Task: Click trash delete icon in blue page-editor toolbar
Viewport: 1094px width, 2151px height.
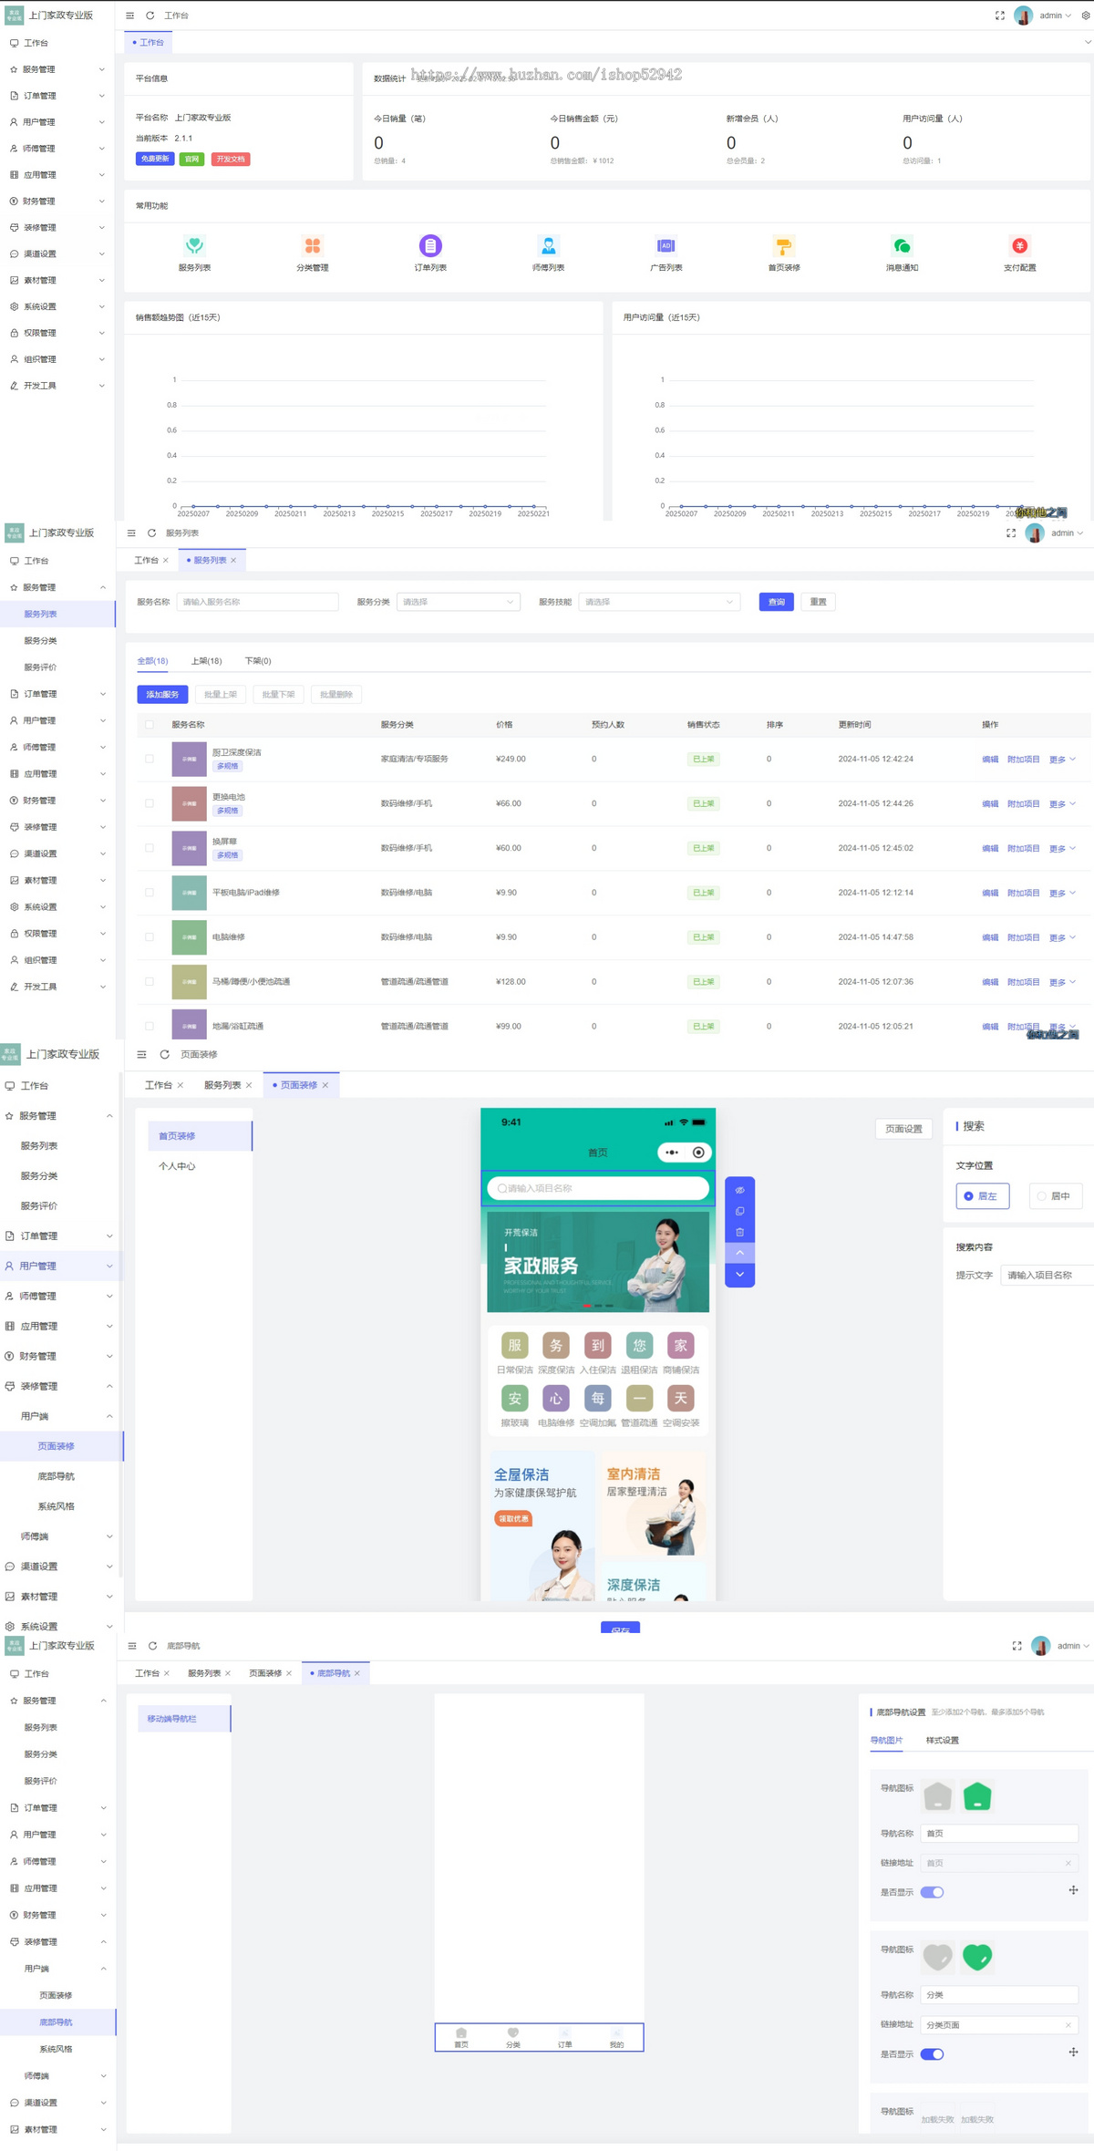Action: pyautogui.click(x=739, y=1232)
